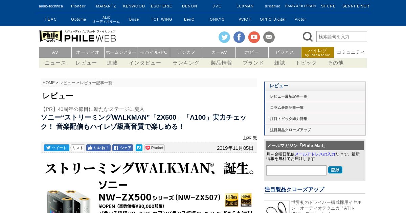Click the Facebook いいね! like button
The width and height of the screenshot is (406, 213).
pyautogui.click(x=98, y=148)
